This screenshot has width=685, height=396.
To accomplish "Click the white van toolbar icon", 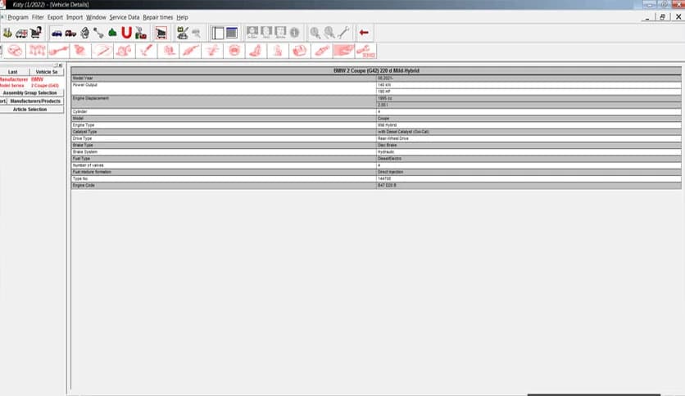I will coord(21,33).
